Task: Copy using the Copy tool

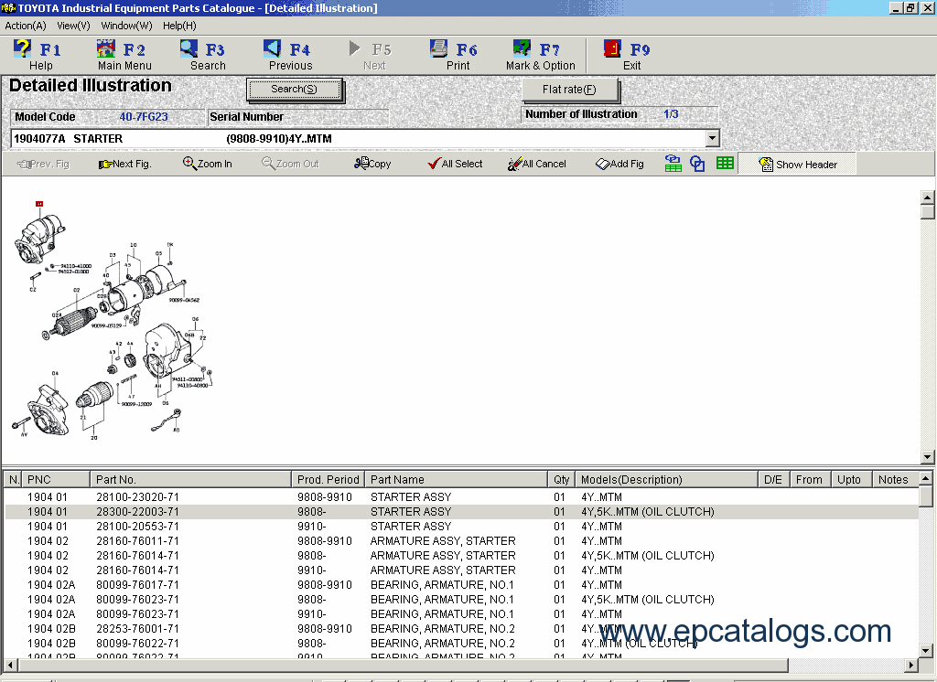Action: (372, 164)
